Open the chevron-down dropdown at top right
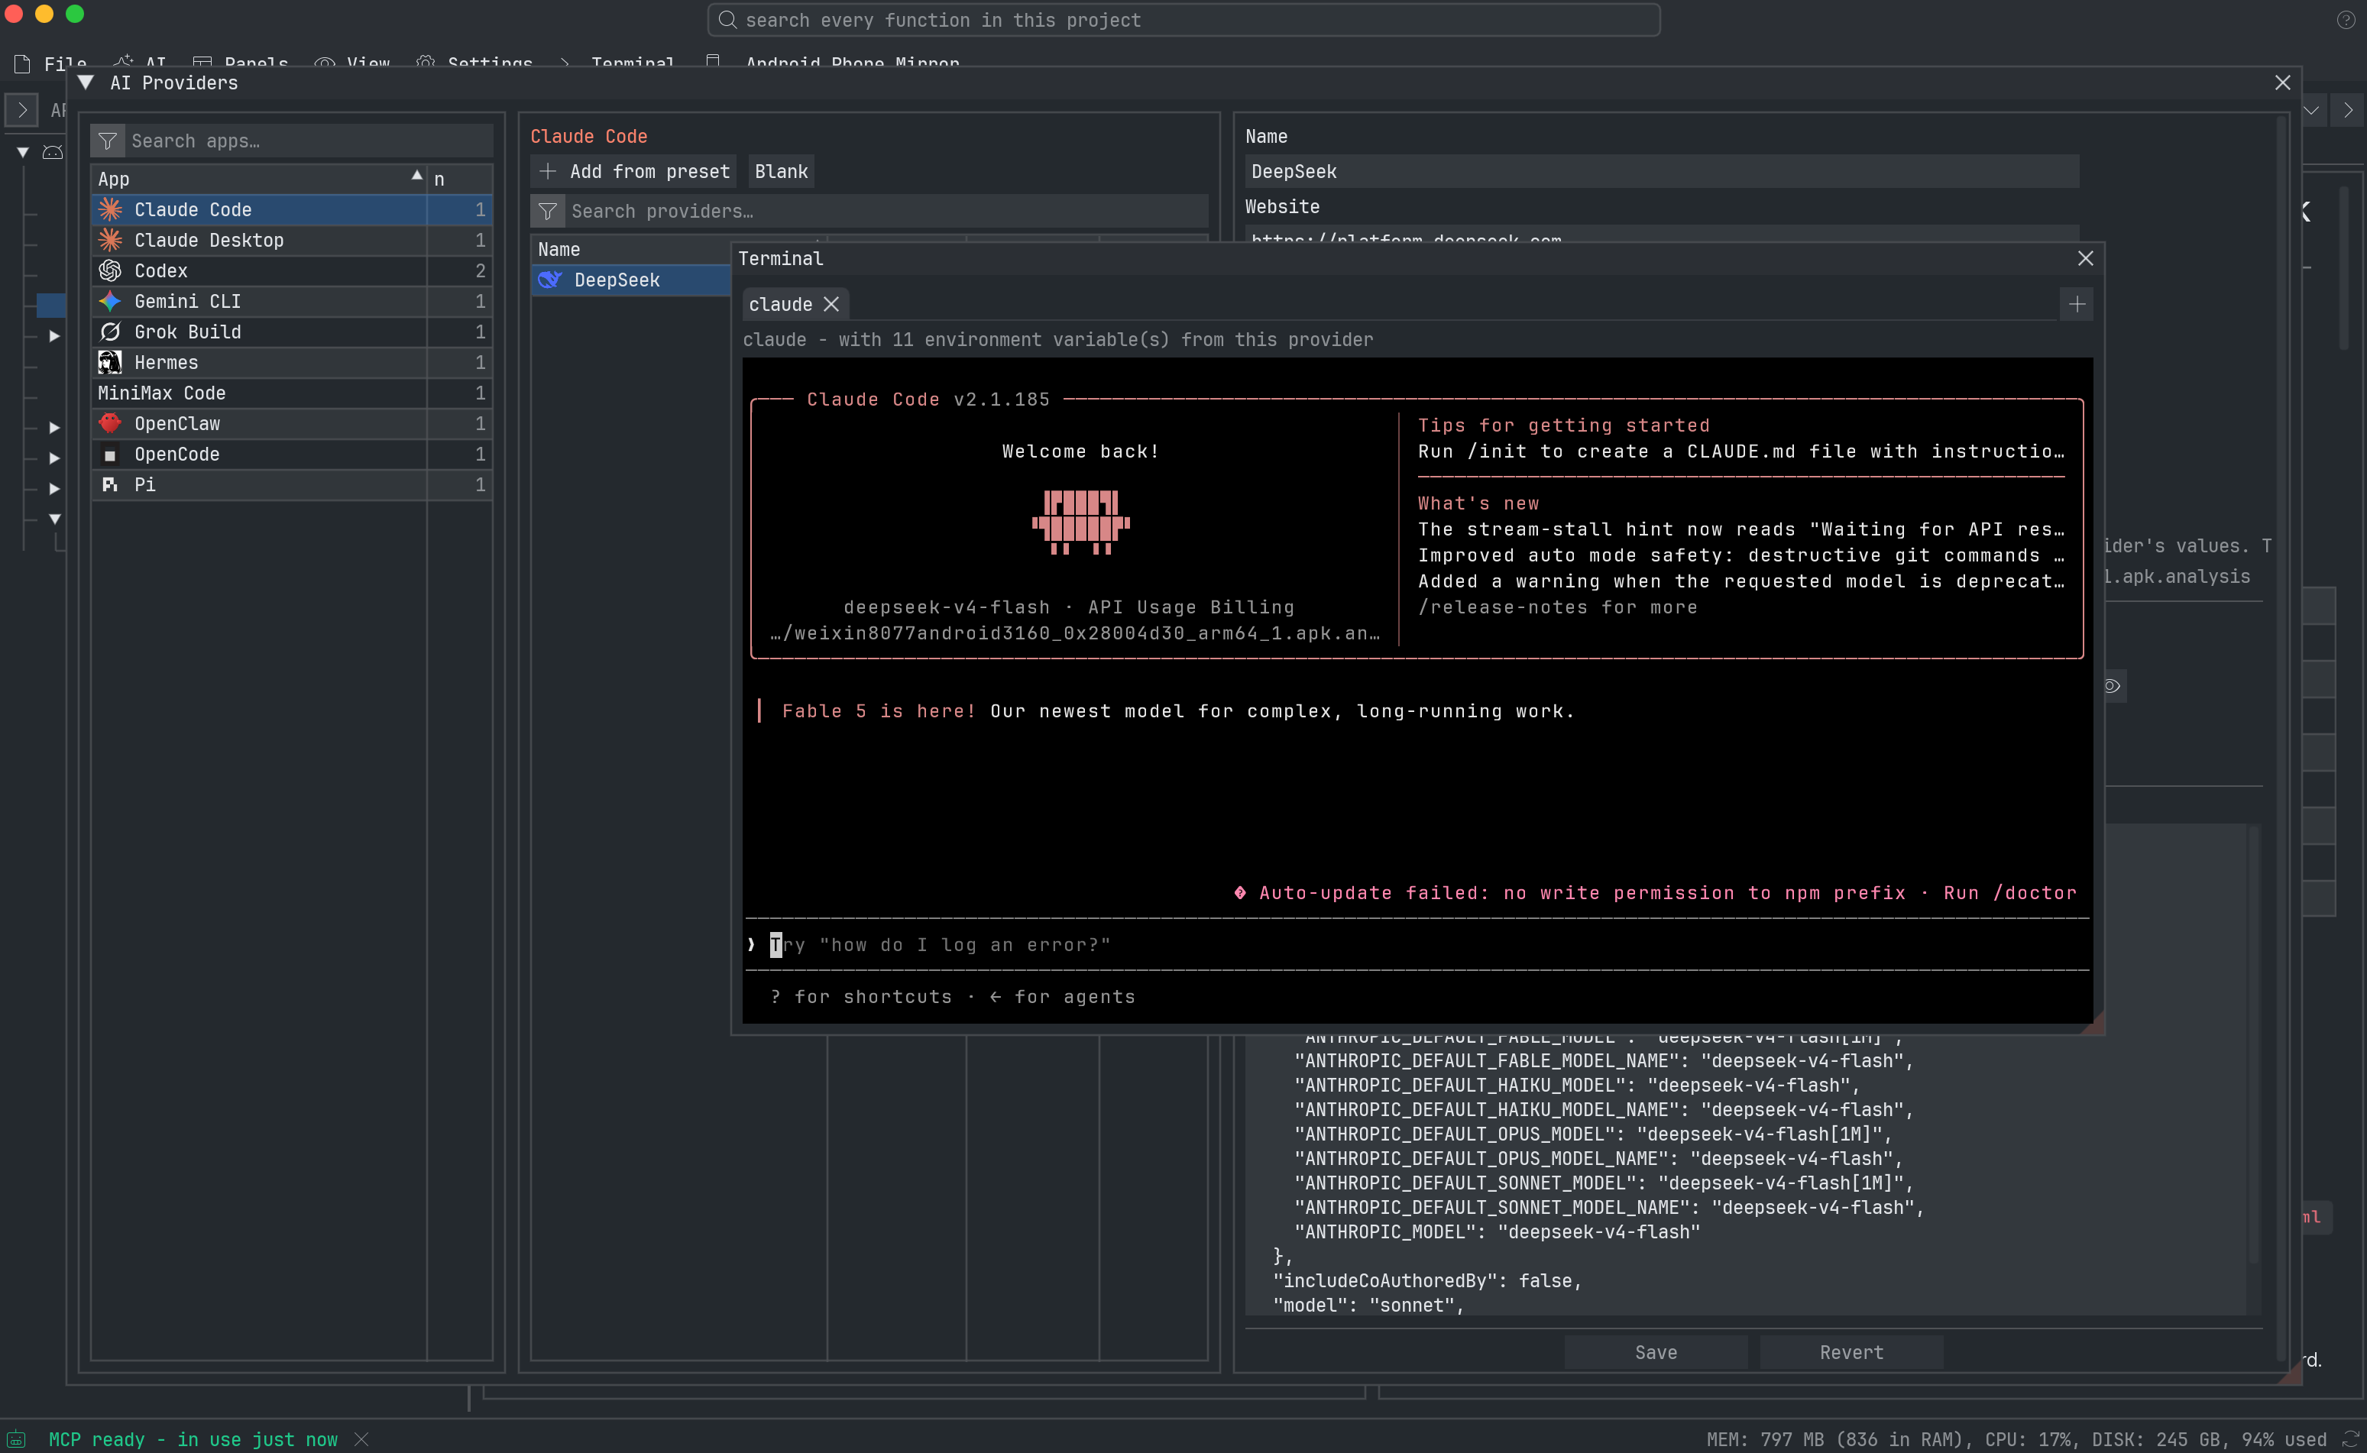Image resolution: width=2367 pixels, height=1453 pixels. point(2311,111)
